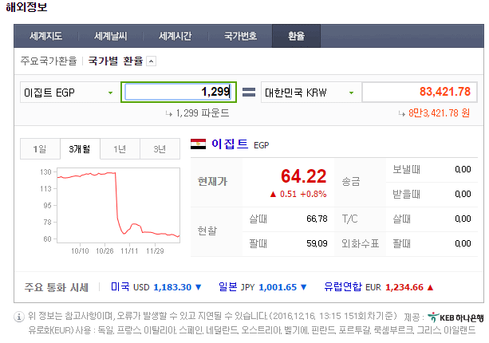
Task: Click the change value 0.51 +0.8%
Action: click(x=298, y=195)
